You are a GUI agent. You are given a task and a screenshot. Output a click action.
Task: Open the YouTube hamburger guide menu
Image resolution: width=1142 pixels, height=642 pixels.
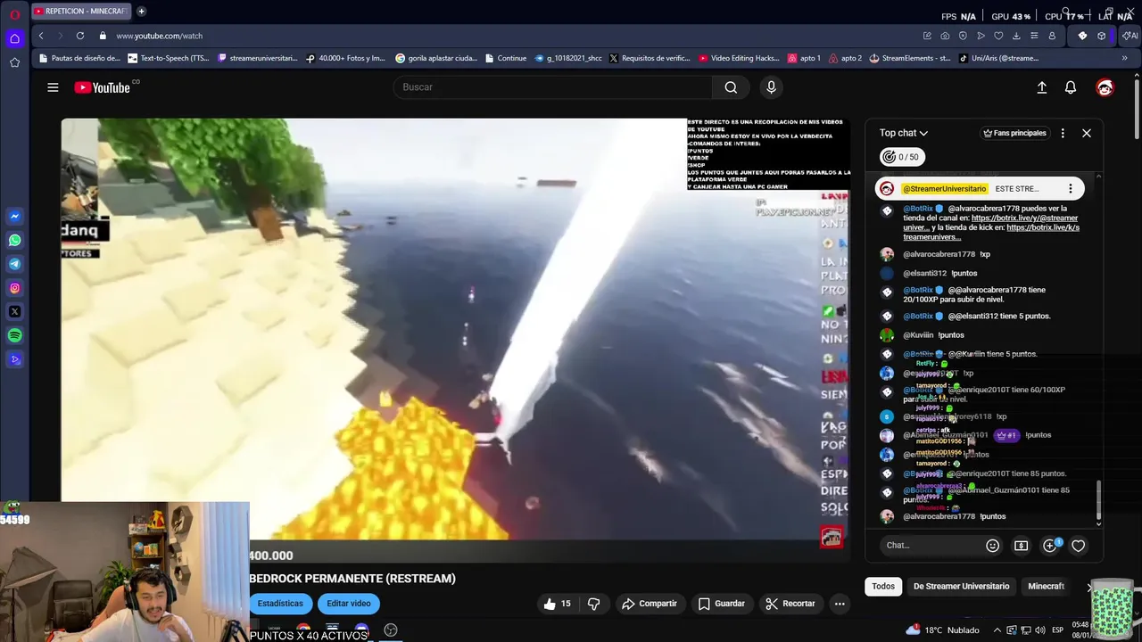(x=53, y=87)
